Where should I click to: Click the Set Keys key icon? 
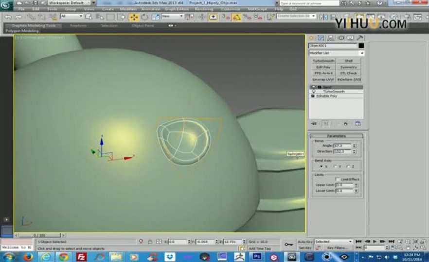(288, 244)
